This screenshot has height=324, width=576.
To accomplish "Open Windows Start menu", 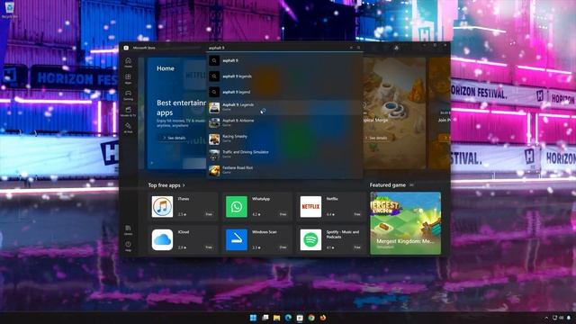I will point(254,318).
